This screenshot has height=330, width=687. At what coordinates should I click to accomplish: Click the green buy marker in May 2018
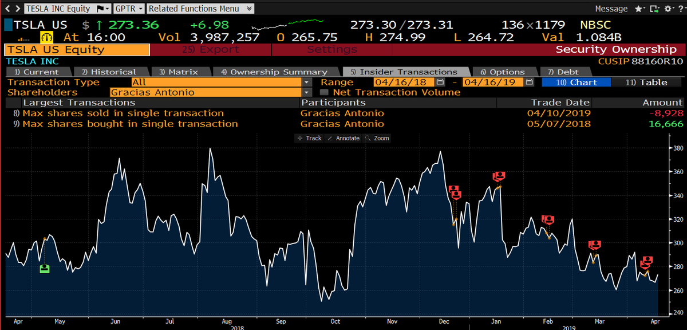coord(44,268)
